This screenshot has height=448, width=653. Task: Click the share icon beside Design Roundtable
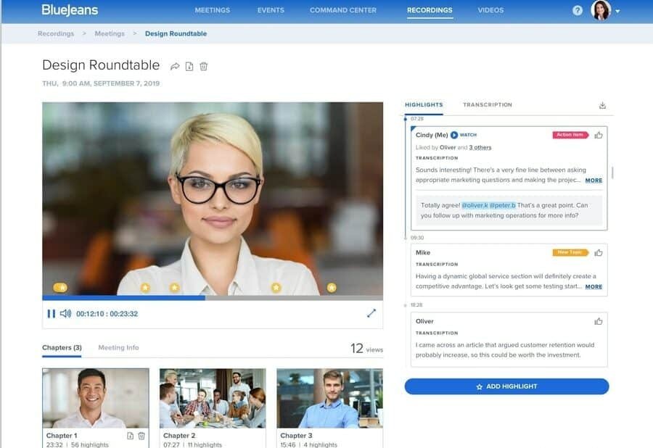click(175, 67)
